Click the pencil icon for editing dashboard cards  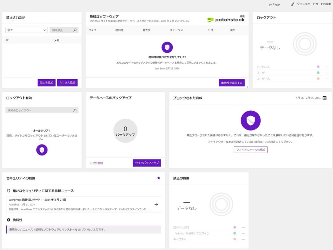tap(293, 4)
